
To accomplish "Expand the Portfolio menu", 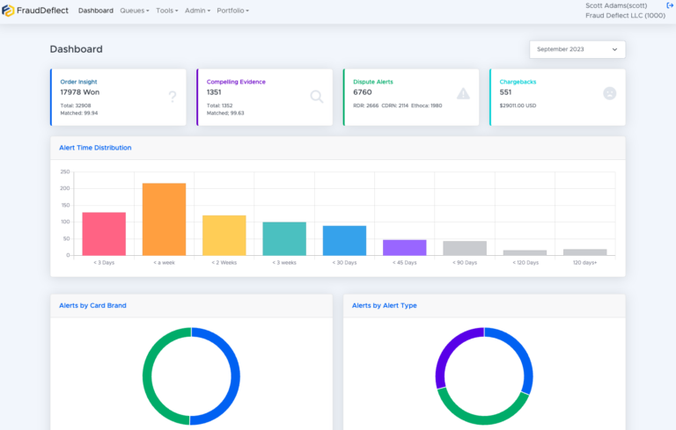I will tap(232, 11).
